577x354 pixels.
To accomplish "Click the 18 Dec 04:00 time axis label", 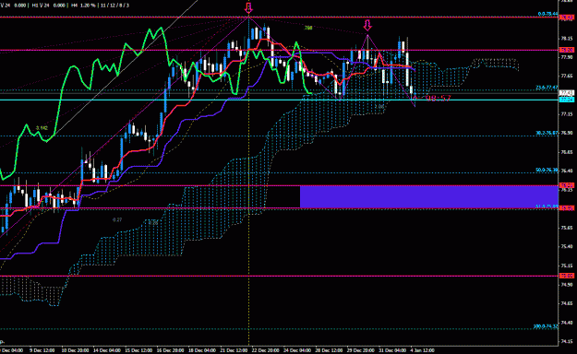I will tap(202, 350).
